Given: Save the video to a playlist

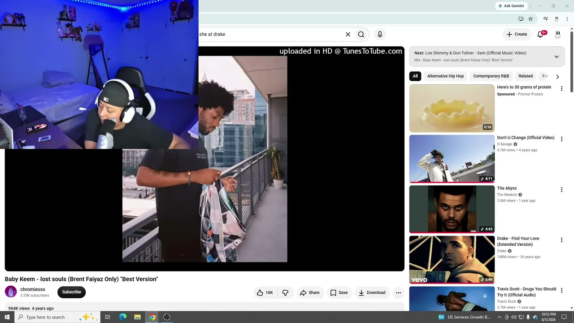Looking at the screenshot, I should click(x=339, y=292).
